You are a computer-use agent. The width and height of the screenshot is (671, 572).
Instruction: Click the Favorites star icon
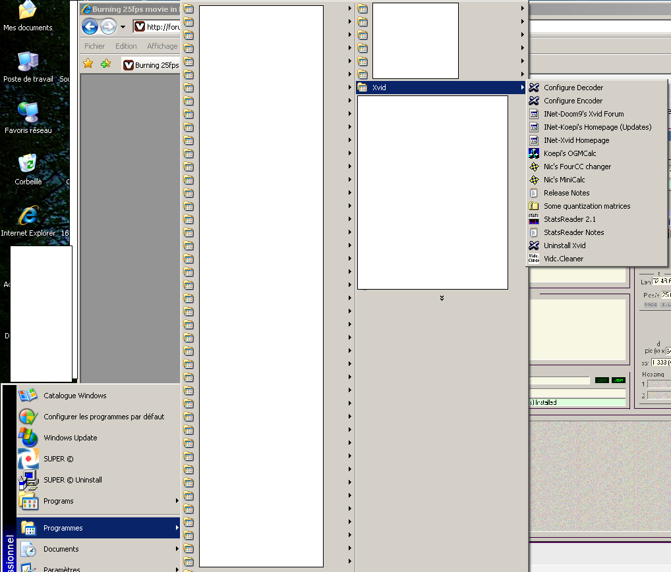88,64
